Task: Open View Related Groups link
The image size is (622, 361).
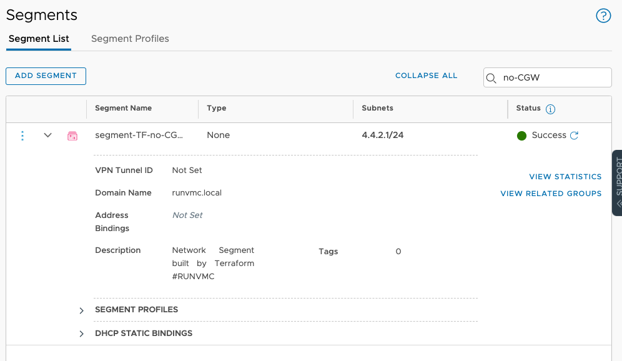Action: pyautogui.click(x=551, y=194)
